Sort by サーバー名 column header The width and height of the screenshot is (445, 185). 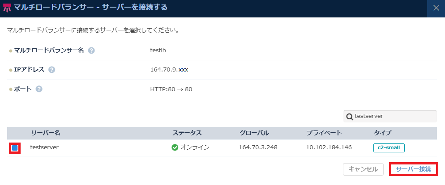[x=45, y=133]
